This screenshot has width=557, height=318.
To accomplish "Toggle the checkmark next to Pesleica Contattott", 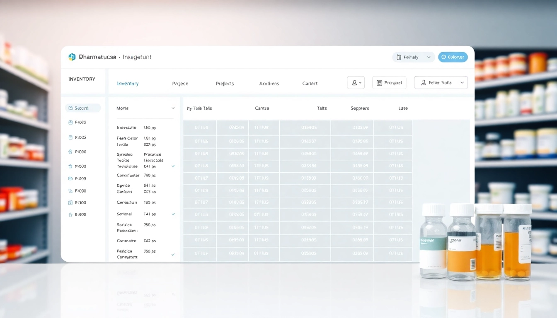I will click(173, 254).
